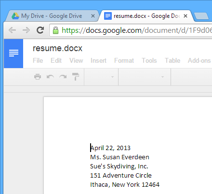The width and height of the screenshot is (212, 194).
Task: Open the Format menu
Action: (x=124, y=61)
